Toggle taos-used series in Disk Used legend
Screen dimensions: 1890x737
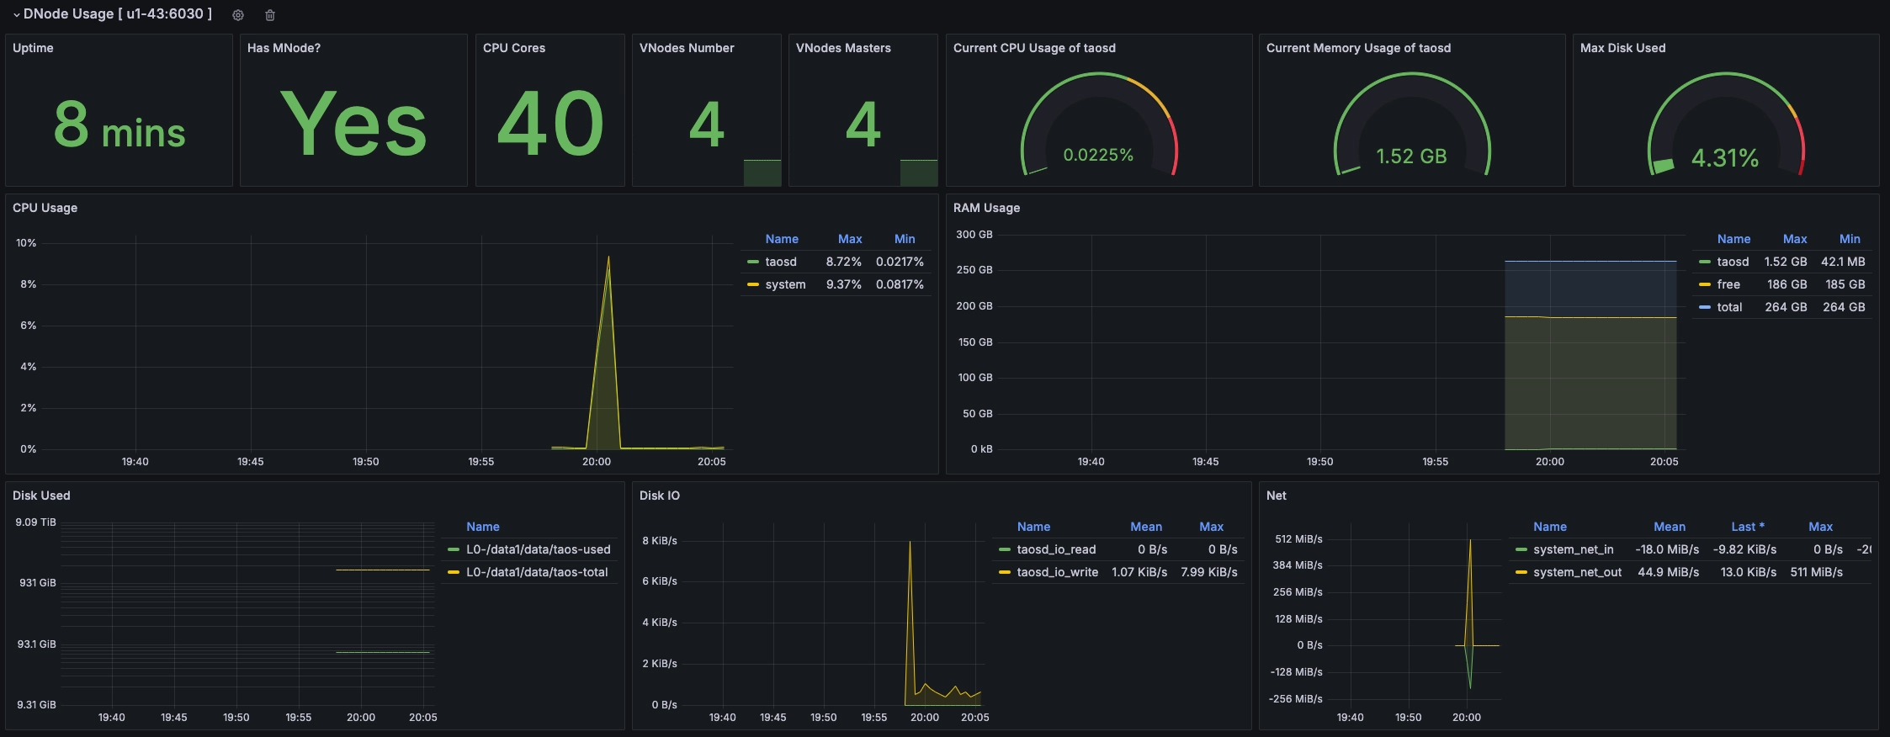click(x=538, y=549)
